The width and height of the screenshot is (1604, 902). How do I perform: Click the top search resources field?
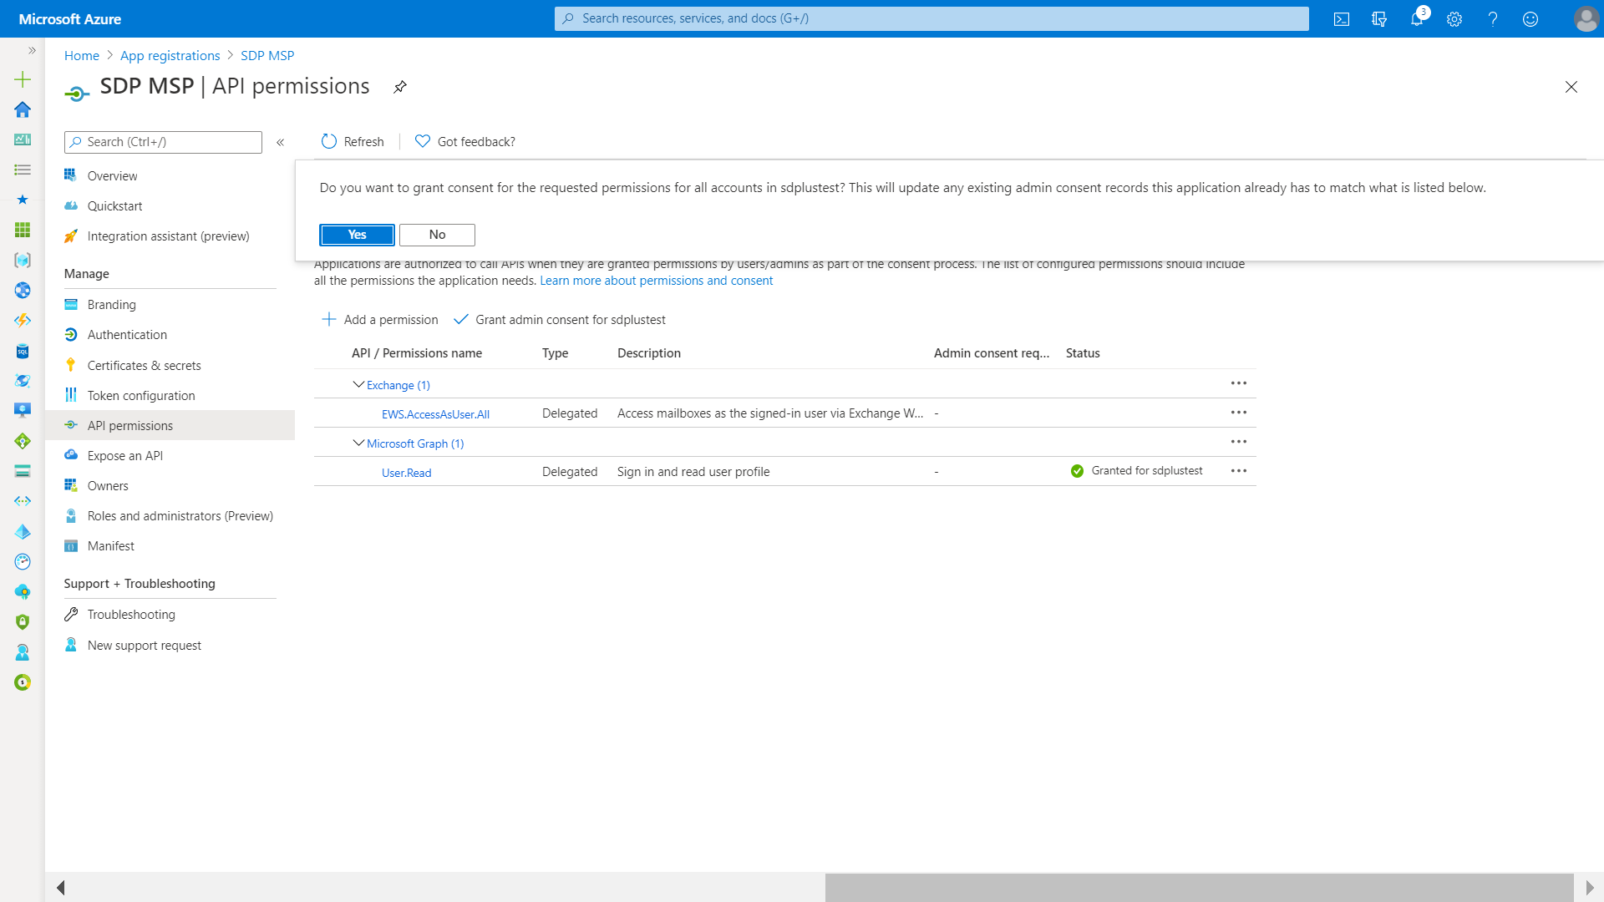(x=931, y=18)
